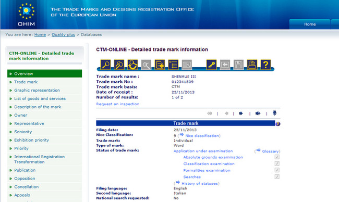339x202 pixels.
Task: Open Nice classification link
Action: (x=202, y=136)
